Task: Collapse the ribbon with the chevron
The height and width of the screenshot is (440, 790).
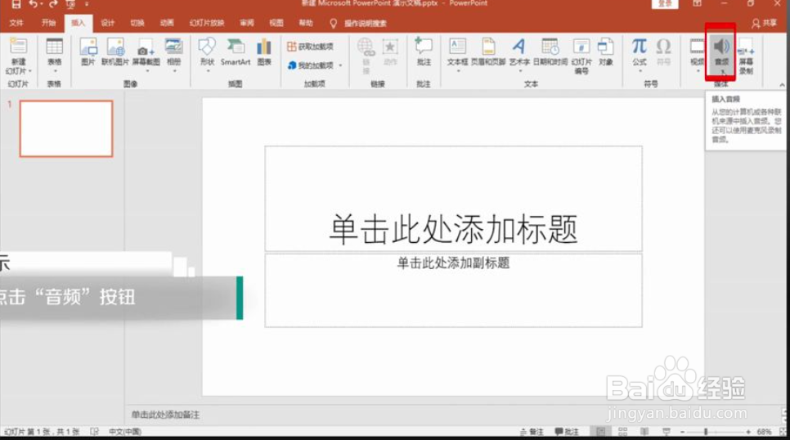Action: [x=782, y=85]
